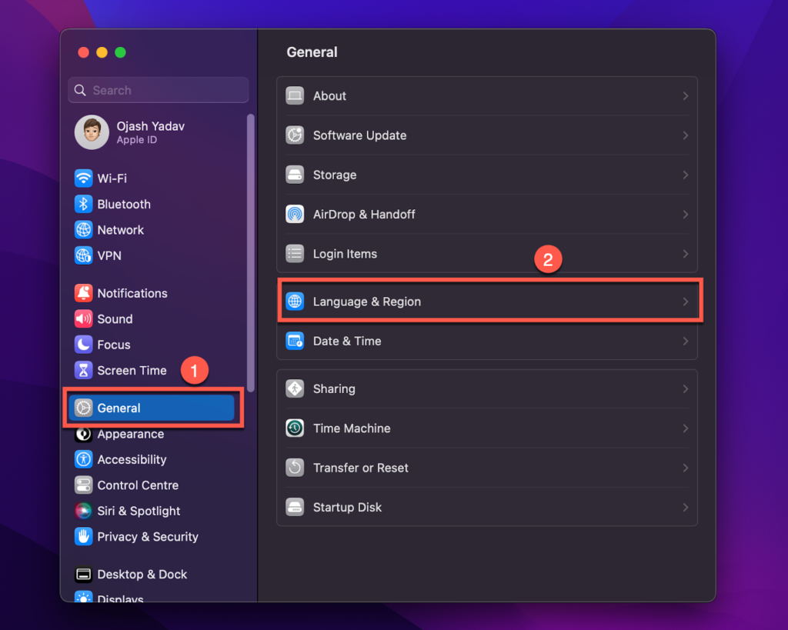Click the Startup Disk disclosure arrow
Image resolution: width=788 pixels, height=630 pixels.
pyautogui.click(x=686, y=507)
